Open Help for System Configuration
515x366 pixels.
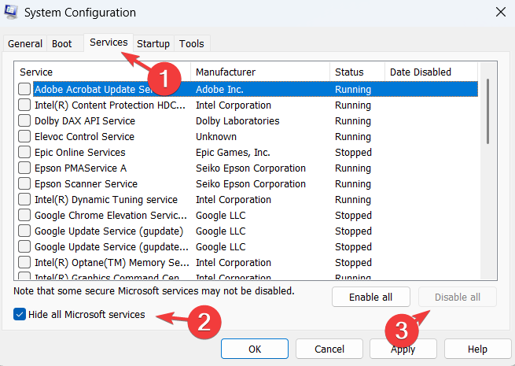pyautogui.click(x=477, y=349)
